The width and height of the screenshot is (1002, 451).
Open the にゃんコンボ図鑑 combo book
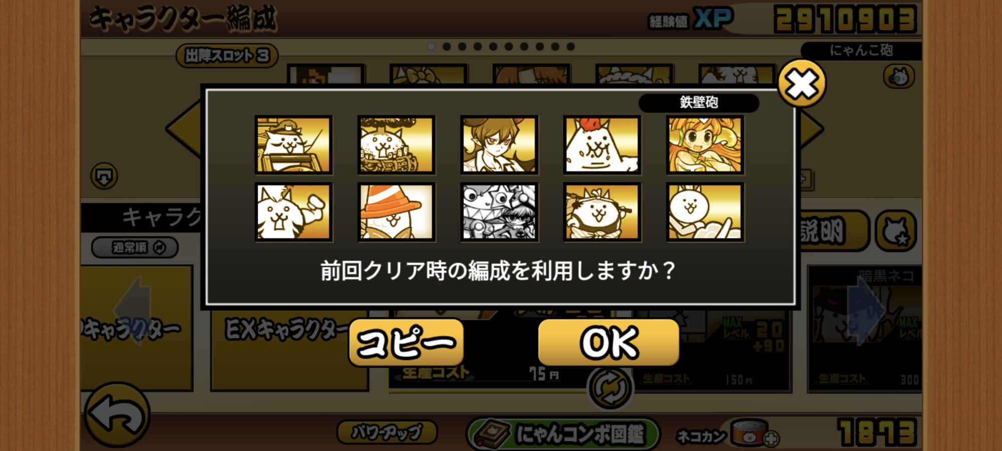coord(563,433)
